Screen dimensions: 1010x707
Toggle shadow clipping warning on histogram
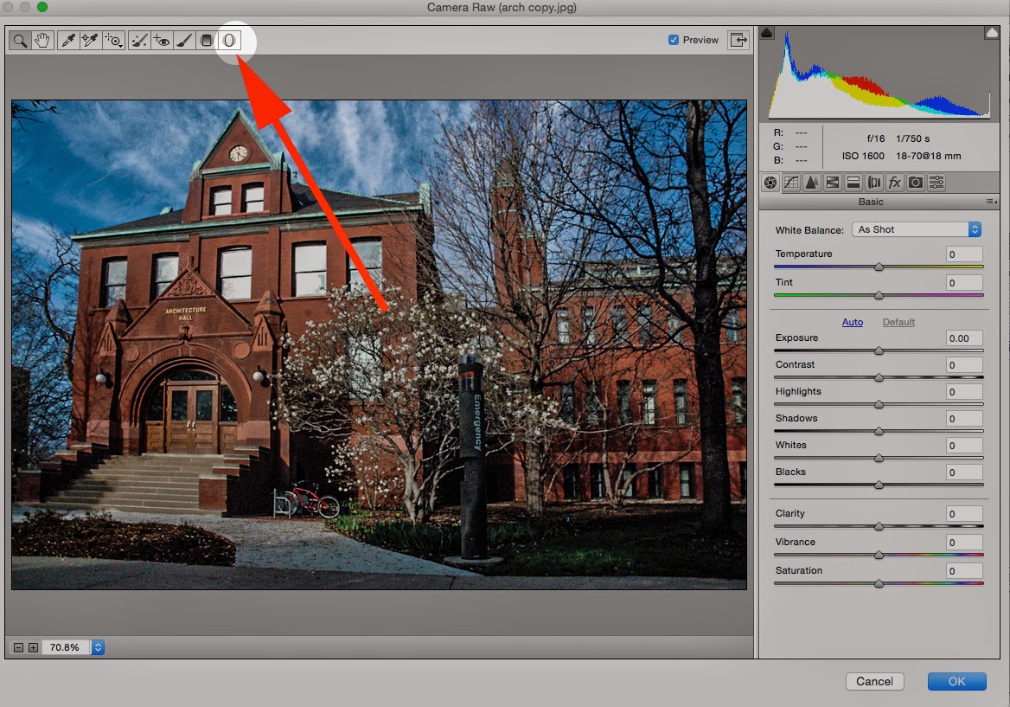point(767,31)
